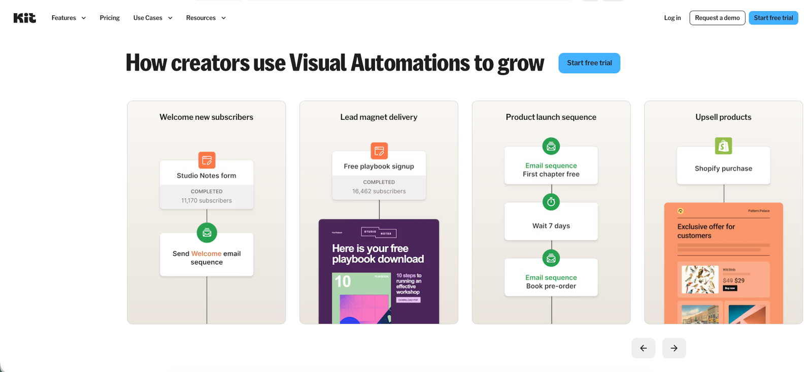The image size is (812, 372).
Task: Select the Studio Notes form card
Action: click(207, 185)
